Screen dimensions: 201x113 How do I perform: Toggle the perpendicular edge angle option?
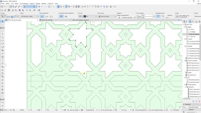158,16
